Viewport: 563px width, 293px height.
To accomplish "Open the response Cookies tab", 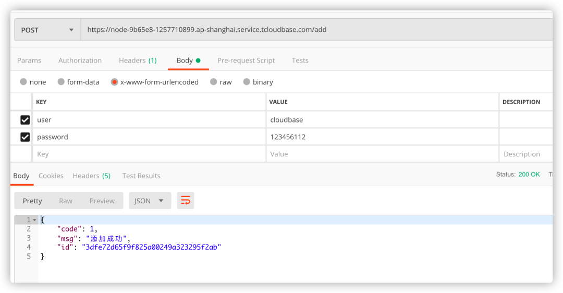I will pos(51,176).
